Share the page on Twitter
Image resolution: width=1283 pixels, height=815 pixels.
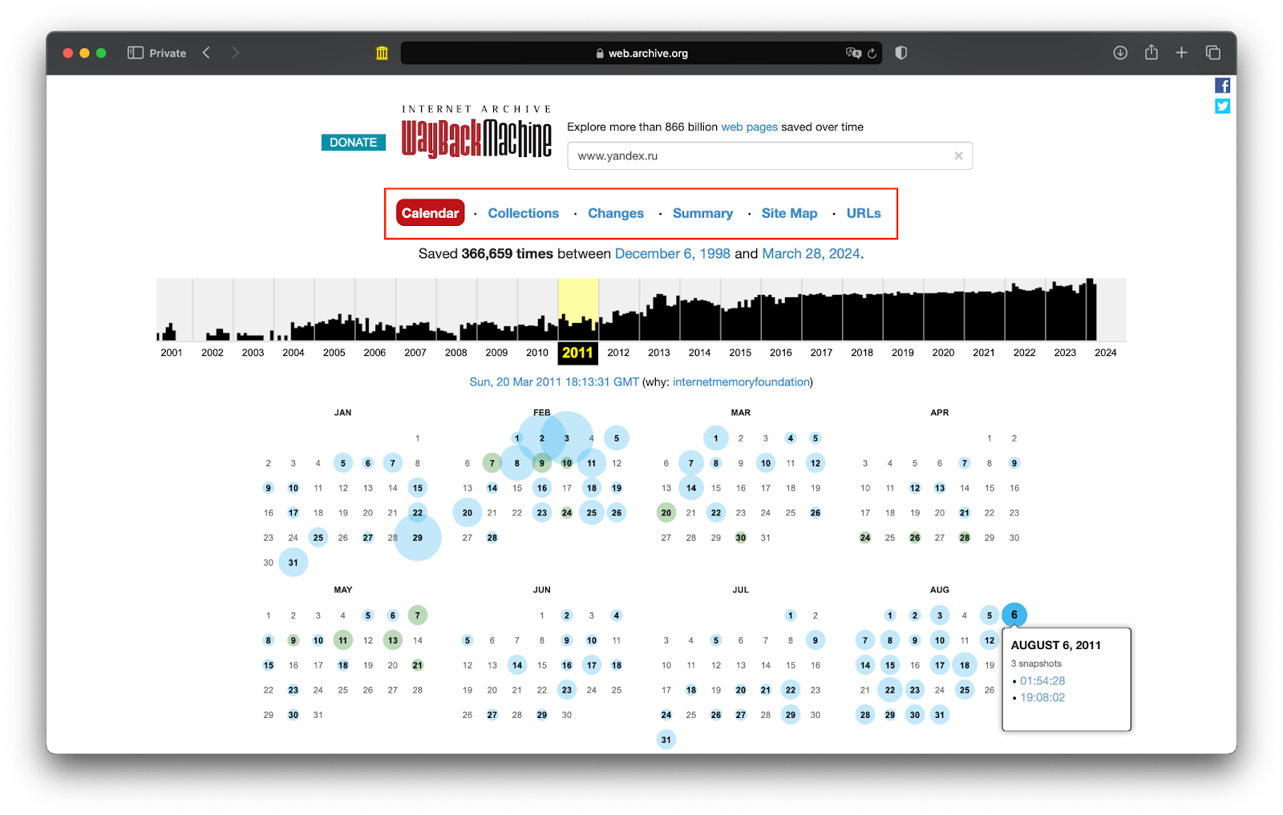pos(1222,106)
